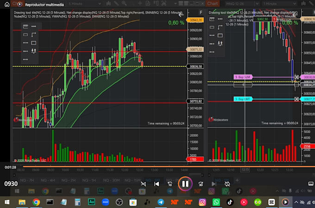
Task: Click the 30875,22 price marker
Action: pos(195,49)
